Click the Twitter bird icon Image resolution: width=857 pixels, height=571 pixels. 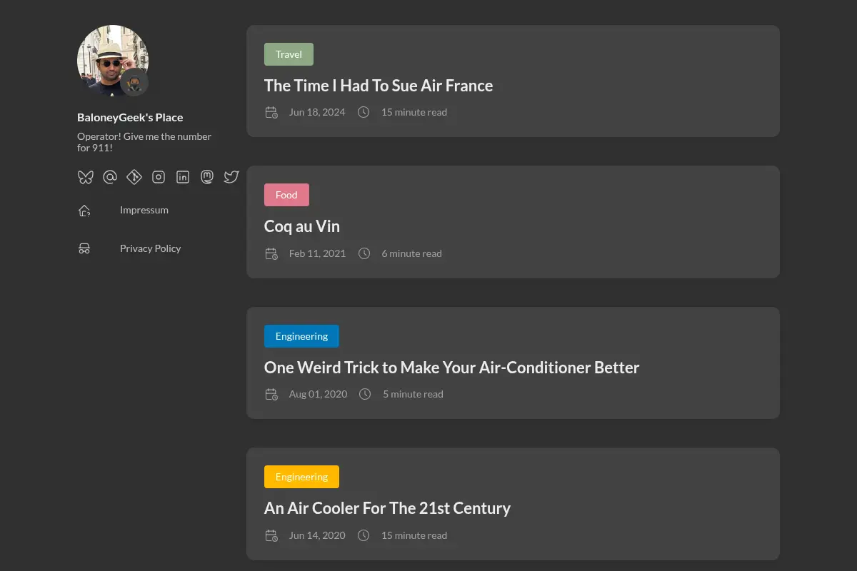231,177
